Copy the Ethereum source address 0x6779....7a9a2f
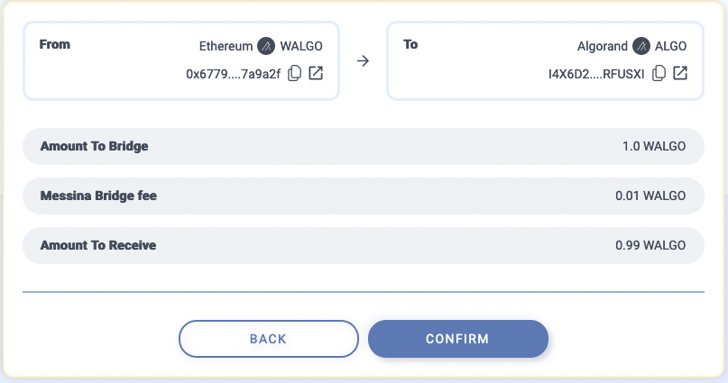This screenshot has height=383, width=728. click(294, 73)
